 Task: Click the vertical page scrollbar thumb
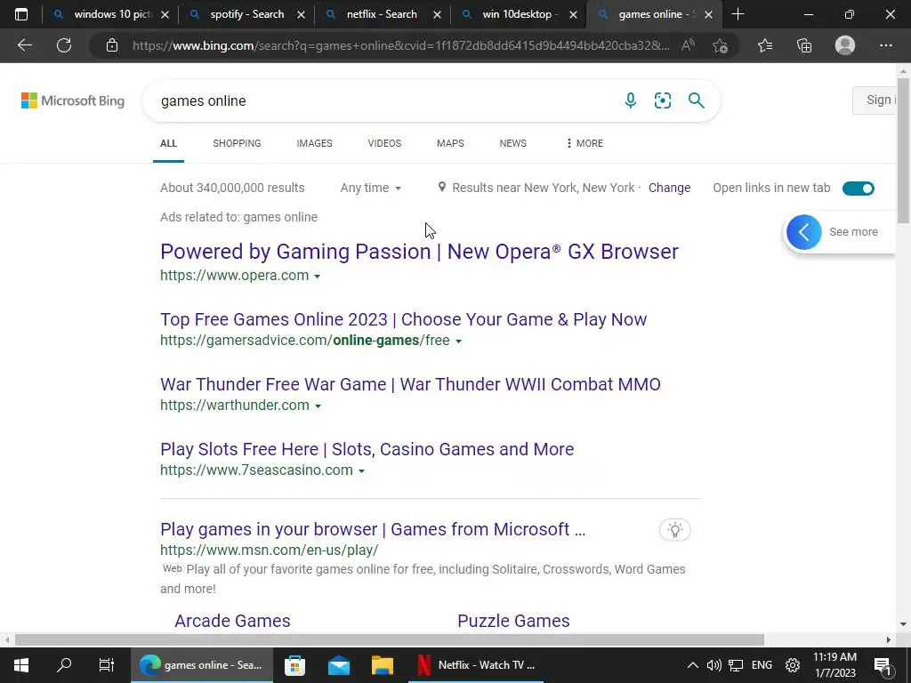coord(903,151)
